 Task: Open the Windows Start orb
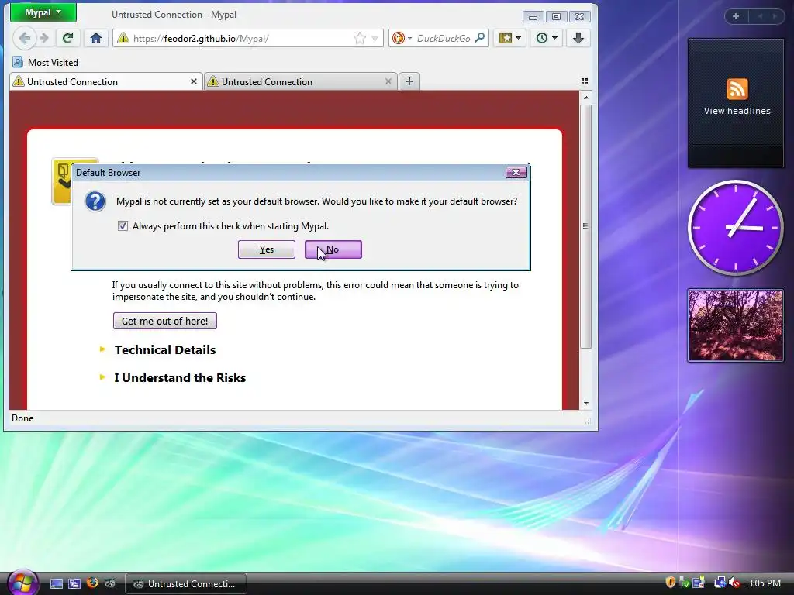click(x=22, y=582)
